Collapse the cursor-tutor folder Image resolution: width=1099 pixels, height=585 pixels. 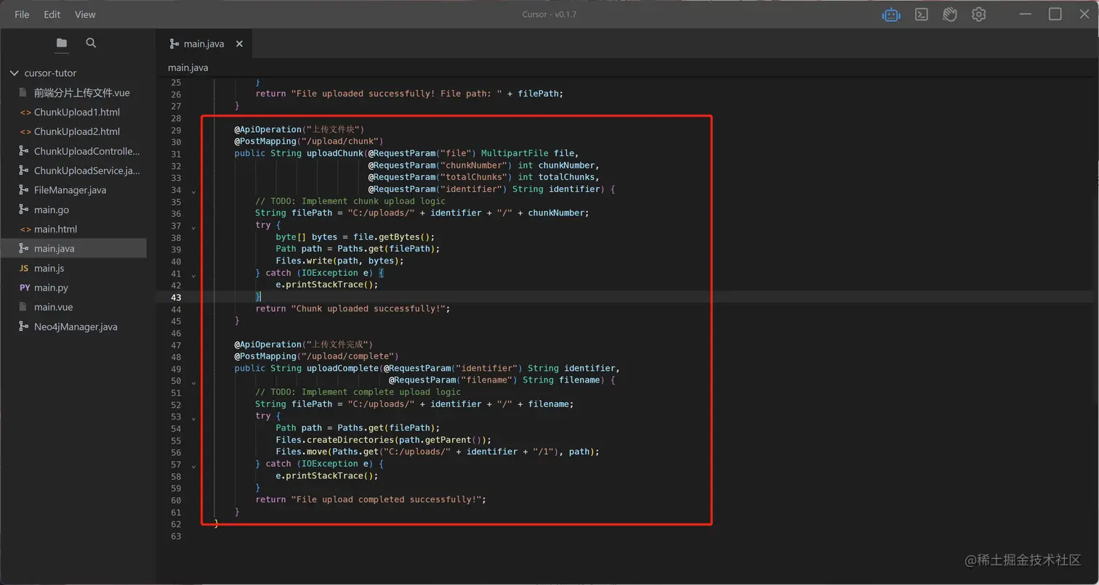tap(14, 73)
